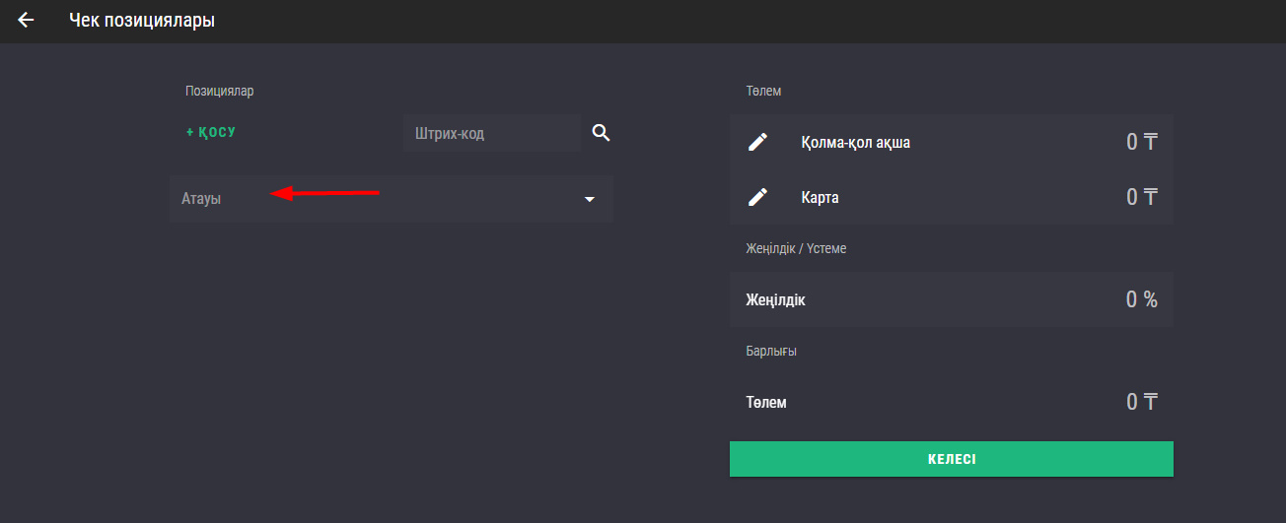1286x523 pixels.
Task: Go back using the left arrow icon
Action: coord(26,20)
